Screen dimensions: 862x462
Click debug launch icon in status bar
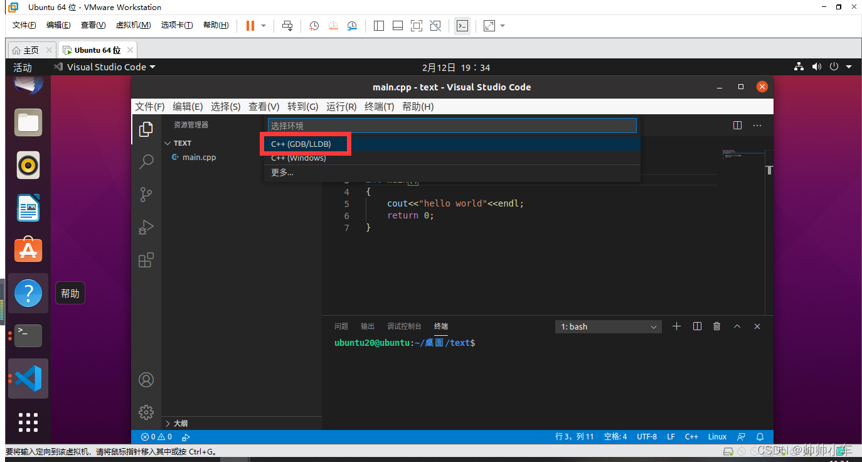click(186, 437)
